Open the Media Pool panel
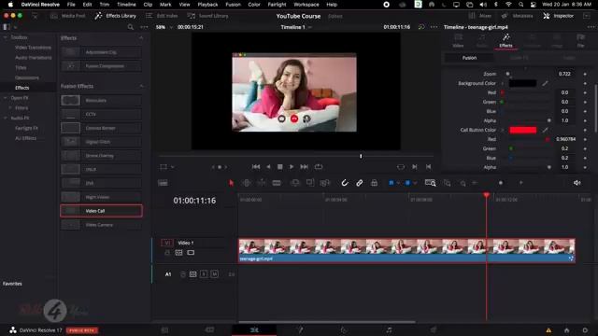 [x=68, y=16]
